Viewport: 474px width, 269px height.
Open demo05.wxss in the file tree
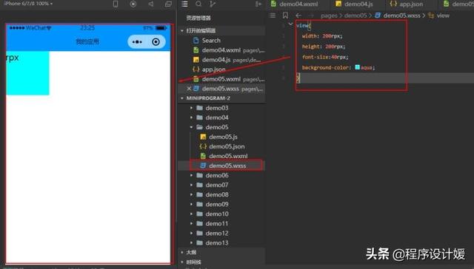tap(221, 166)
